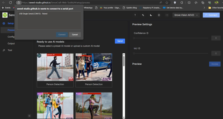The image size is (223, 119).
Task: Collapse the sidebar using bottom menu icon
Action: coord(29,116)
